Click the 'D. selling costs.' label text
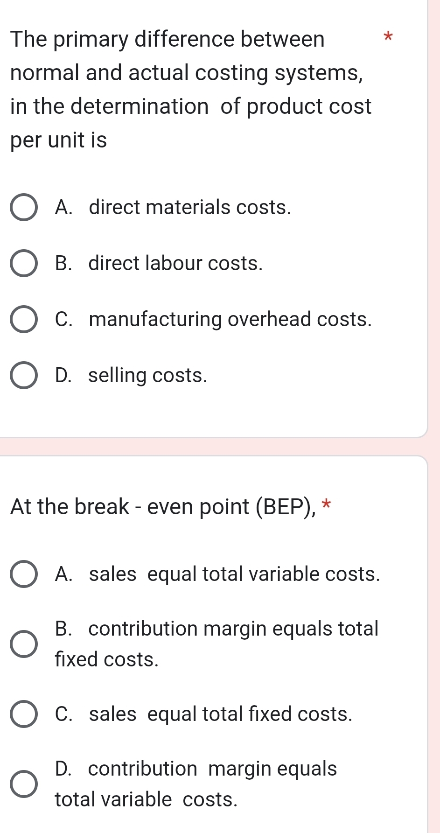The height and width of the screenshot is (833, 440). click(131, 376)
